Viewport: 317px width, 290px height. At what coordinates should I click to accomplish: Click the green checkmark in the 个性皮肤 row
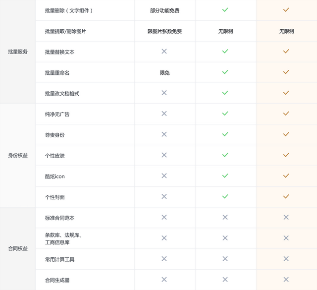click(x=225, y=155)
